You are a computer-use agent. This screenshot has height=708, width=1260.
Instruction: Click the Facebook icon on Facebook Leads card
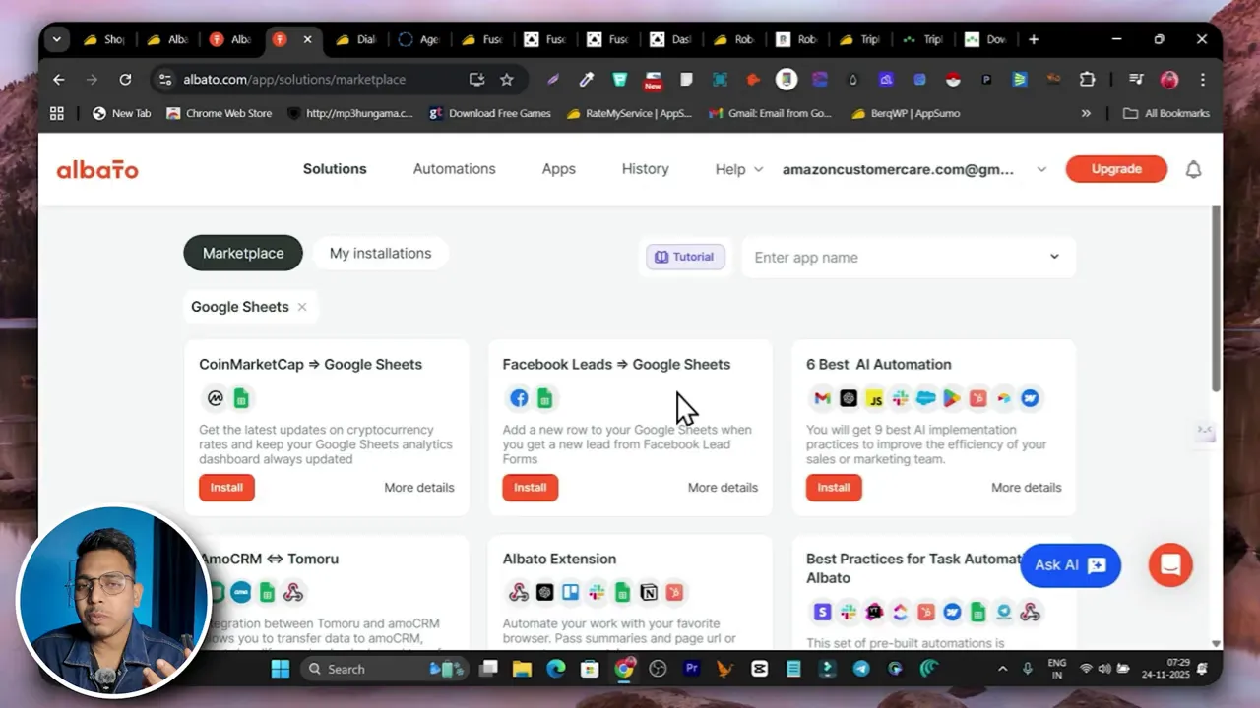pos(519,397)
